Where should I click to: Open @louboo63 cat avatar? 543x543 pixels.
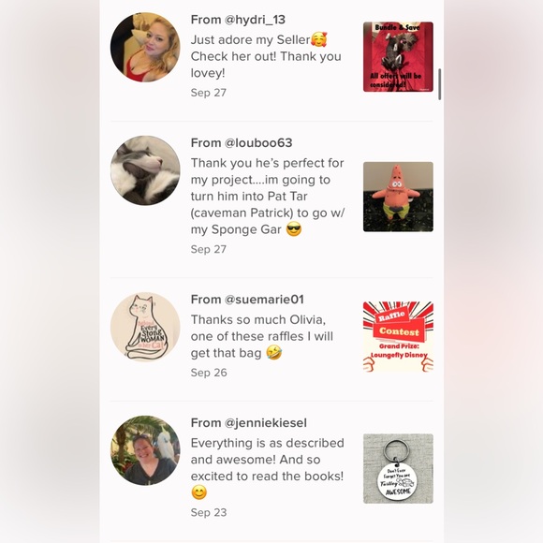click(x=145, y=170)
